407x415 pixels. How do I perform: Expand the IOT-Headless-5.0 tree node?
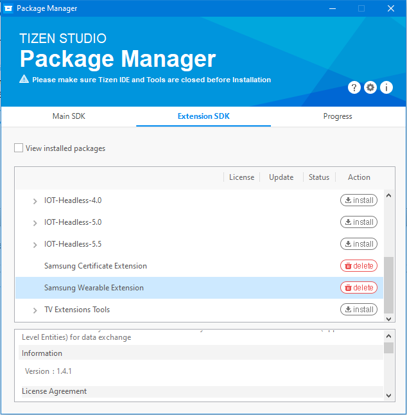point(35,223)
